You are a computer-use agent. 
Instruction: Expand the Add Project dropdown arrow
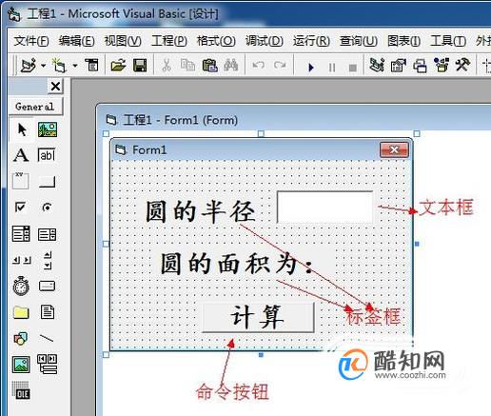[x=43, y=66]
